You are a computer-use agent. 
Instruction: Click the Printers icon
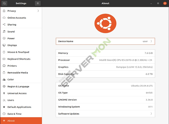[x=4, y=66]
